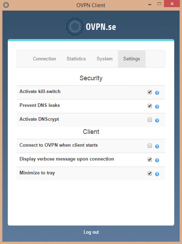Click the OVPN Client title bar app icon
This screenshot has width=182, height=244.
coord(6,5)
